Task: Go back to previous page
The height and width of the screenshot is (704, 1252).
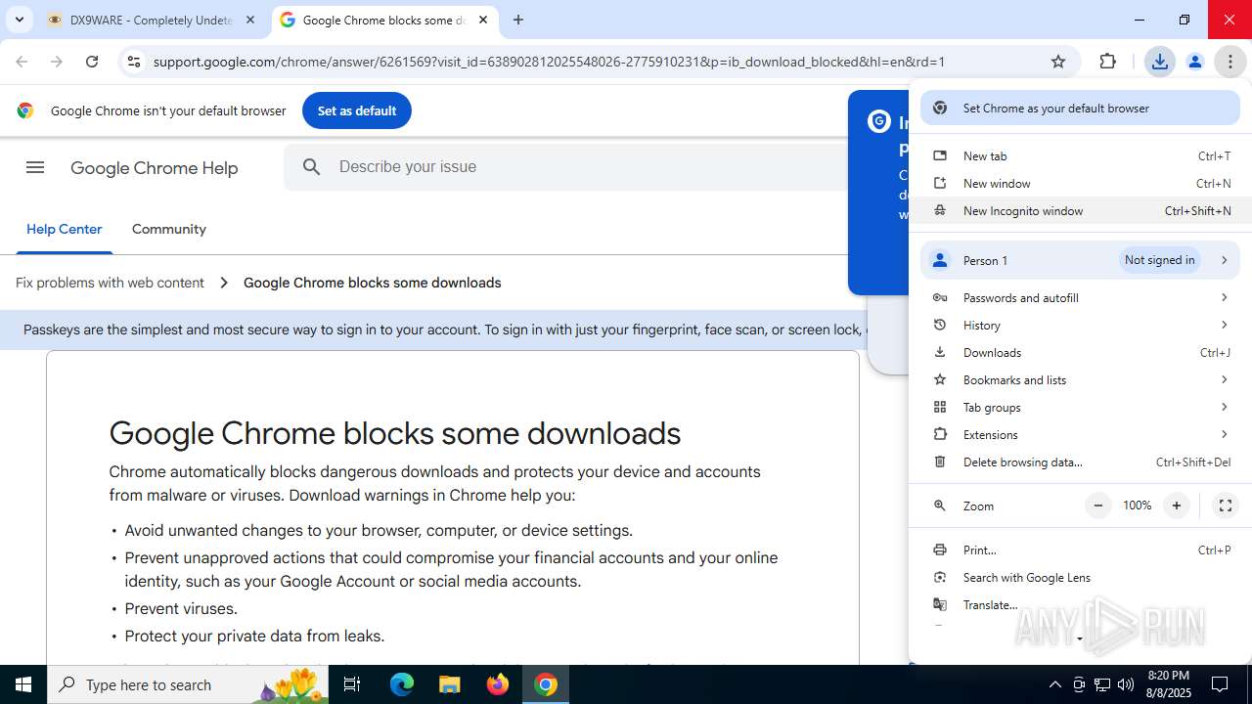Action: pos(22,62)
